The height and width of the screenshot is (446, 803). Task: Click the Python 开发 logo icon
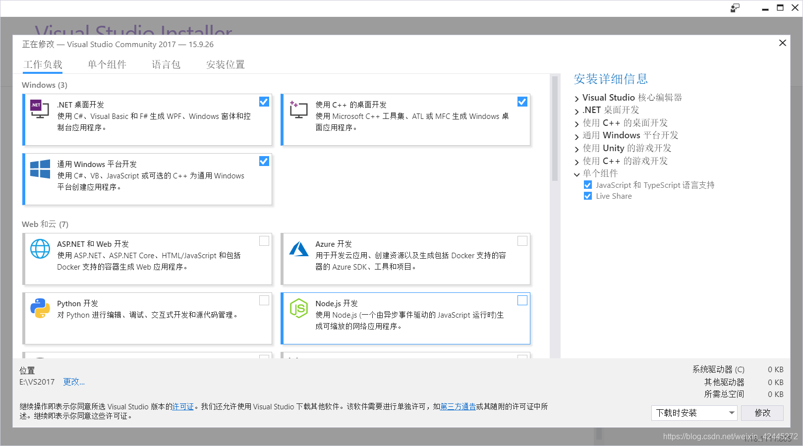tap(40, 308)
